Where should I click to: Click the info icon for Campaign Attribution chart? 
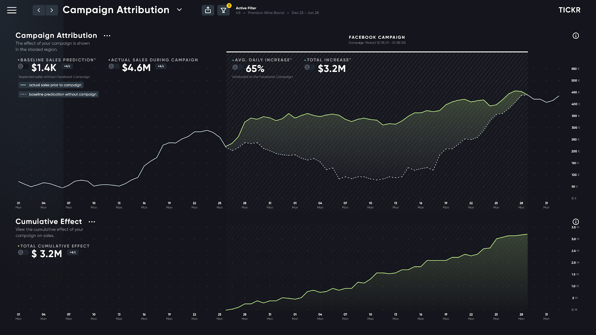pos(576,36)
